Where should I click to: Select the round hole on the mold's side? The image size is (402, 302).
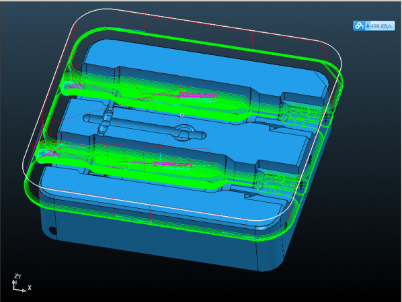(x=52, y=231)
